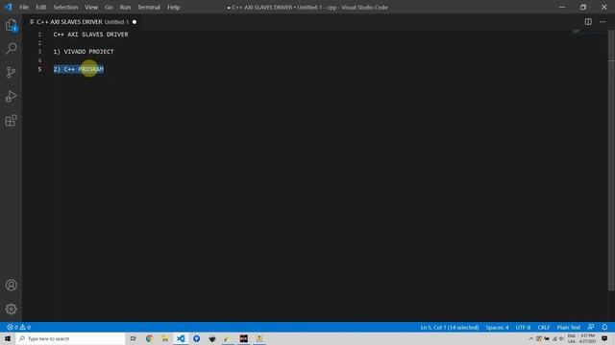Open the clock and date in taskbar
The width and height of the screenshot is (615, 345).
(587, 338)
